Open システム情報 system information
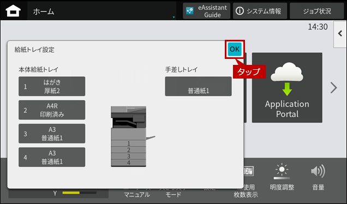Screen dimensions: 347x204 coord(260,11)
